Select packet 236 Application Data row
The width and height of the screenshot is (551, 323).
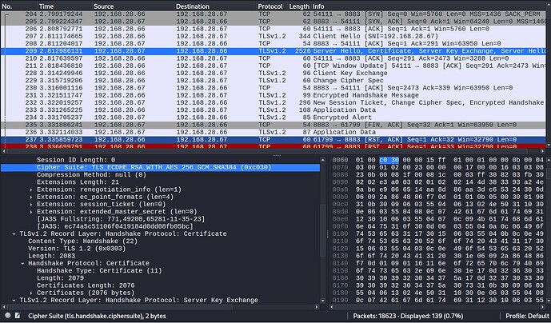274,132
